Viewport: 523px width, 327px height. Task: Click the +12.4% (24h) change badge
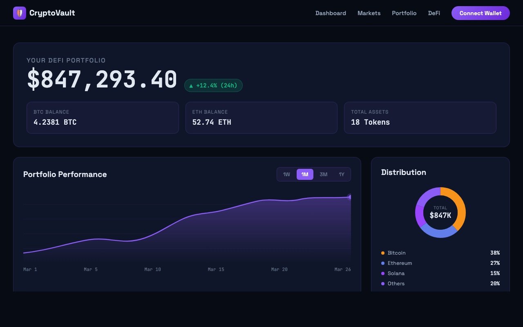(213, 85)
